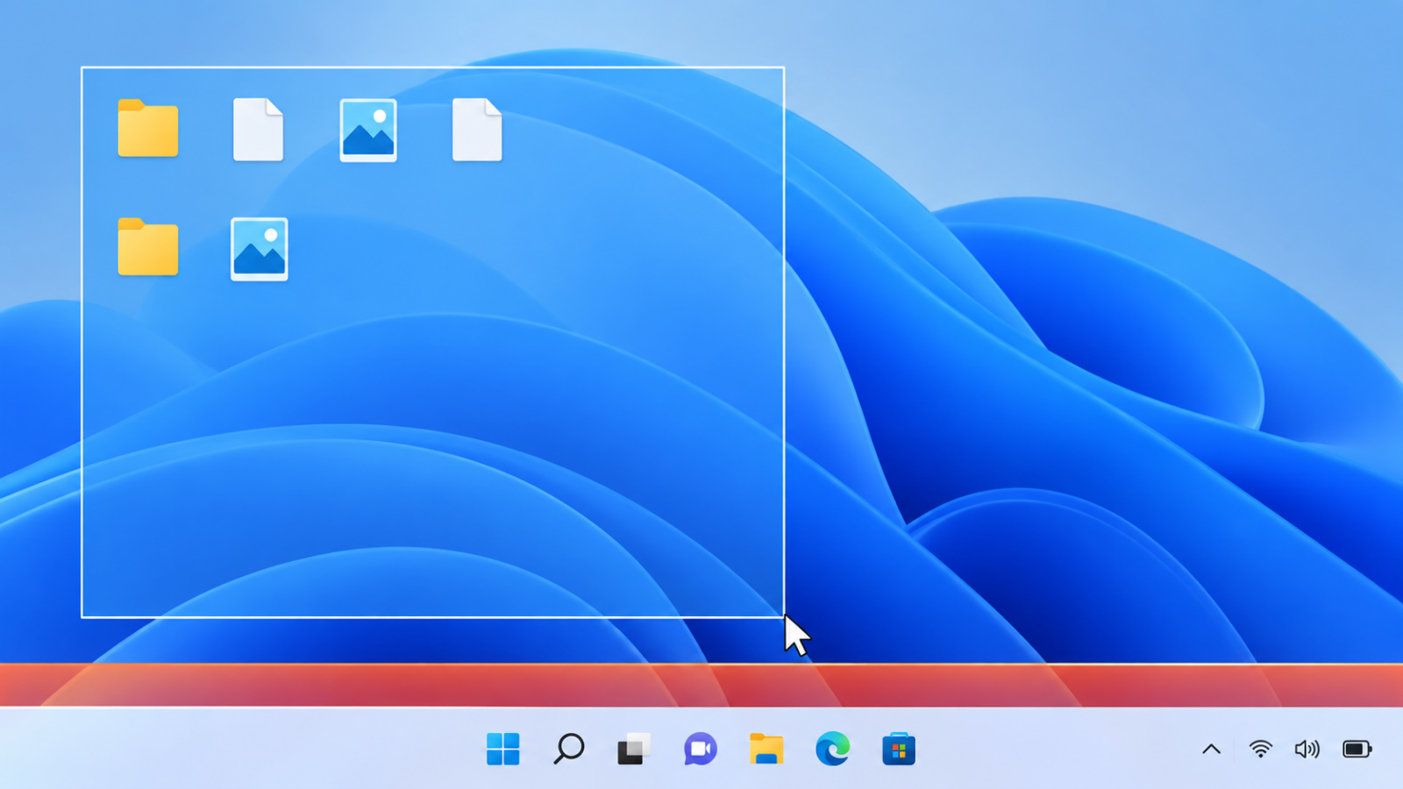1403x789 pixels.
Task: Check the battery status icon
Action: pos(1357,749)
